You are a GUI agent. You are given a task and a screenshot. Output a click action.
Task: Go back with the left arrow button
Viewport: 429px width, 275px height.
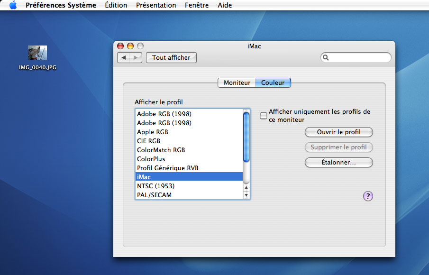pos(124,58)
